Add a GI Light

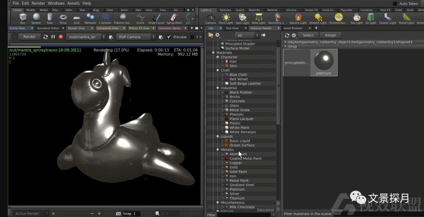pyautogui.click(x=371, y=19)
